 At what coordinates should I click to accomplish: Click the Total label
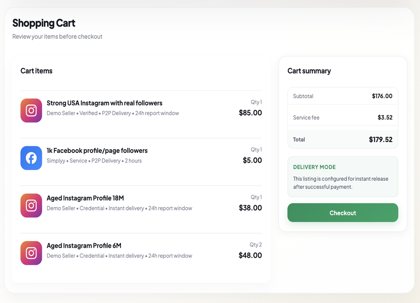pos(299,140)
